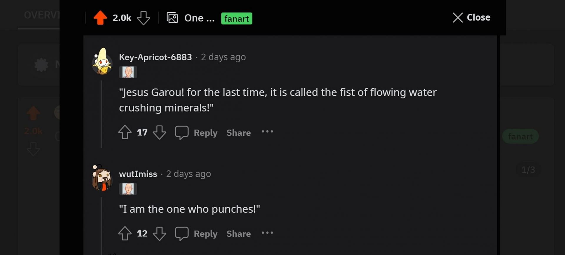Reply to wutImiss's comment

[x=205, y=234]
